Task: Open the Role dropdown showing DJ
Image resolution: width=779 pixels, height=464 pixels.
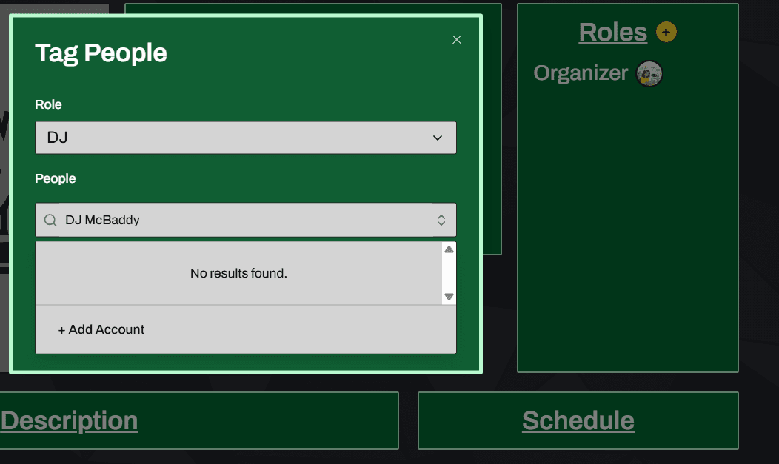Action: 245,138
